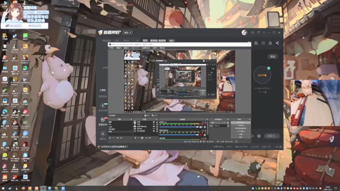
Task: Click the transition duration stepper arrows
Action: click(x=228, y=126)
